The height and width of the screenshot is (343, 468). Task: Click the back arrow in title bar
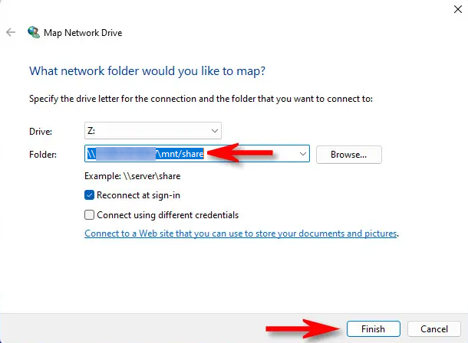[11, 33]
